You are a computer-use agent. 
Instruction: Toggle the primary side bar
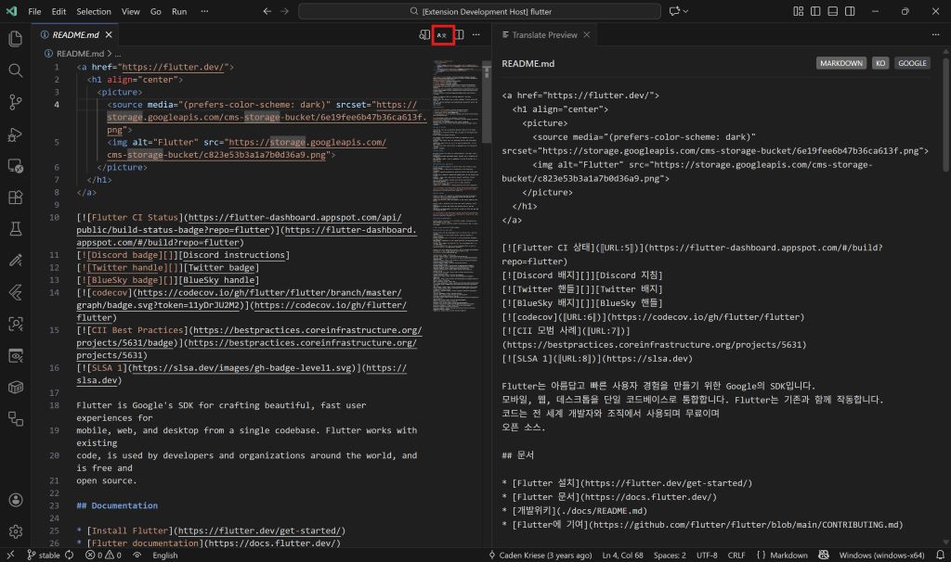[815, 11]
